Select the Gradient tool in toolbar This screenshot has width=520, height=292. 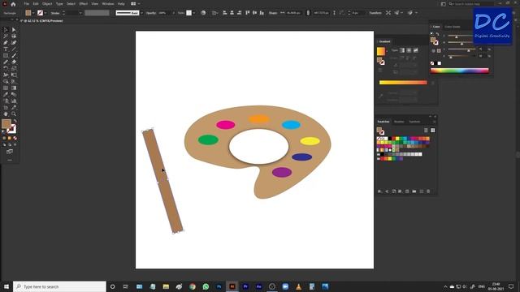(14, 88)
